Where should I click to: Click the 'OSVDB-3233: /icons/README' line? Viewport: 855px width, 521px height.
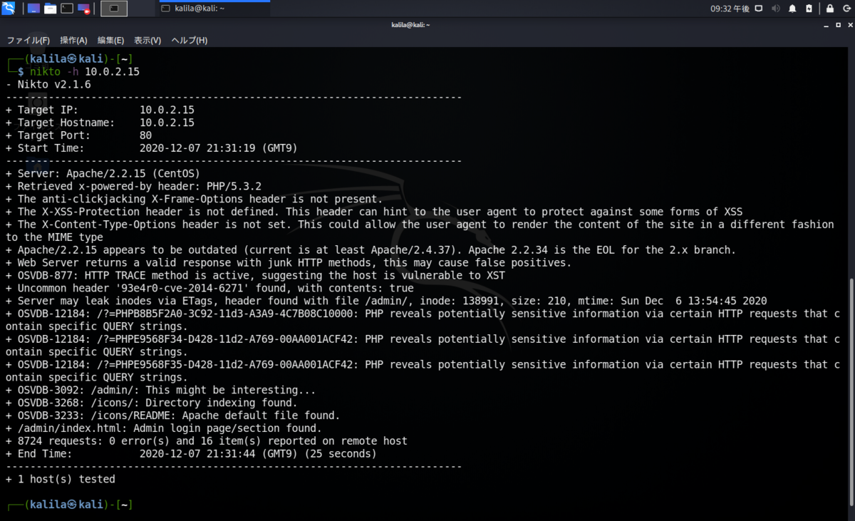[172, 416]
